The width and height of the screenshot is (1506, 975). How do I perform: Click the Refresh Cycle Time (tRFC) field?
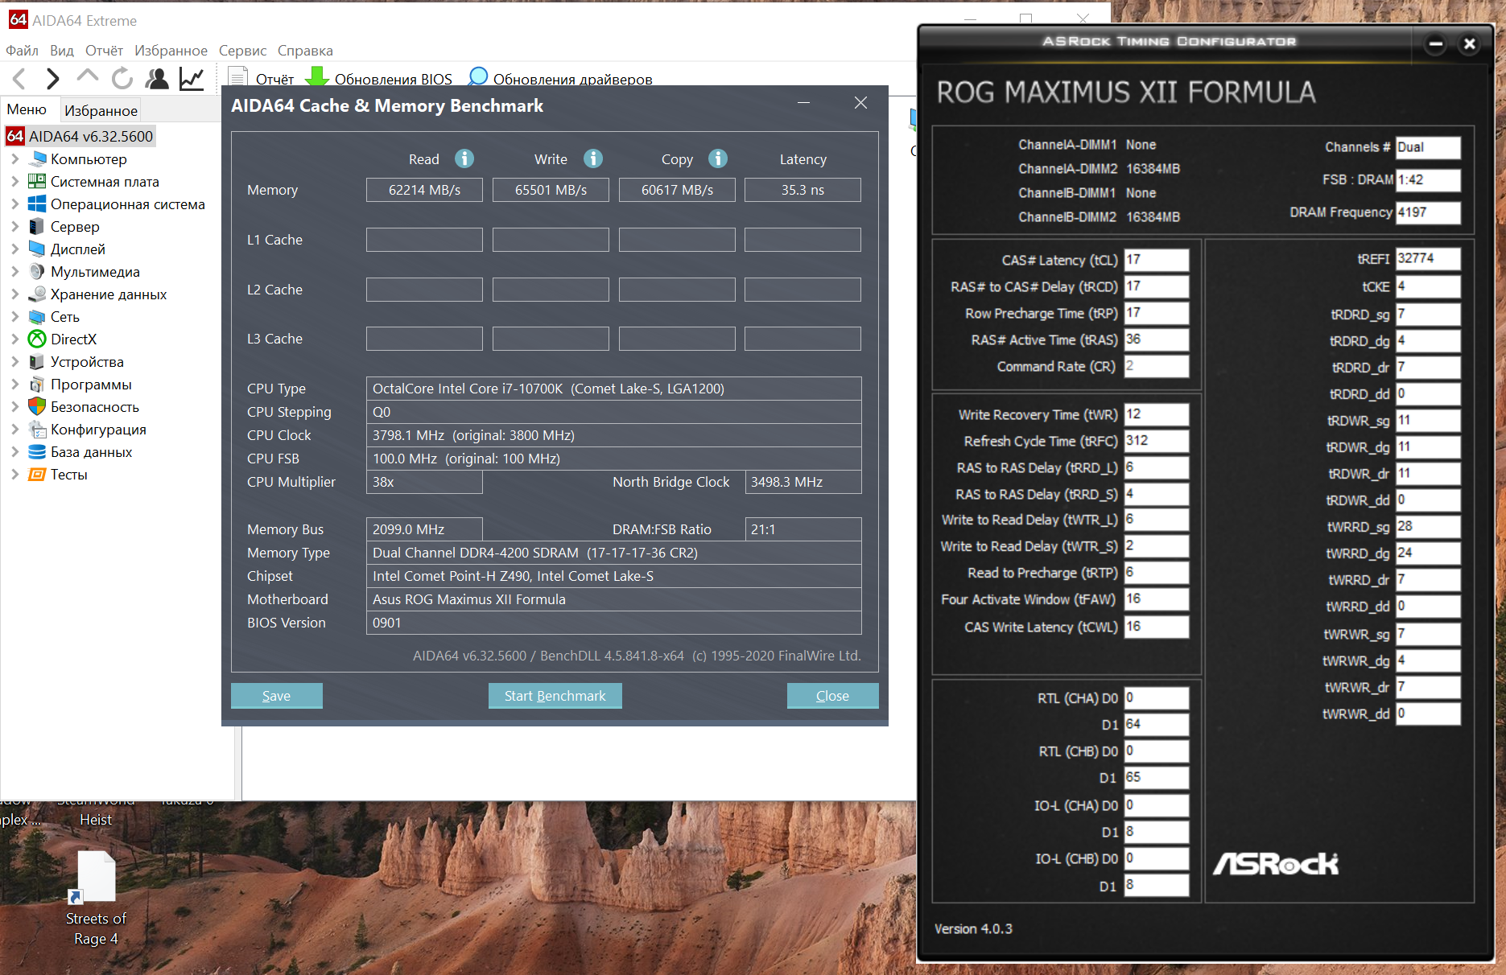point(1156,441)
